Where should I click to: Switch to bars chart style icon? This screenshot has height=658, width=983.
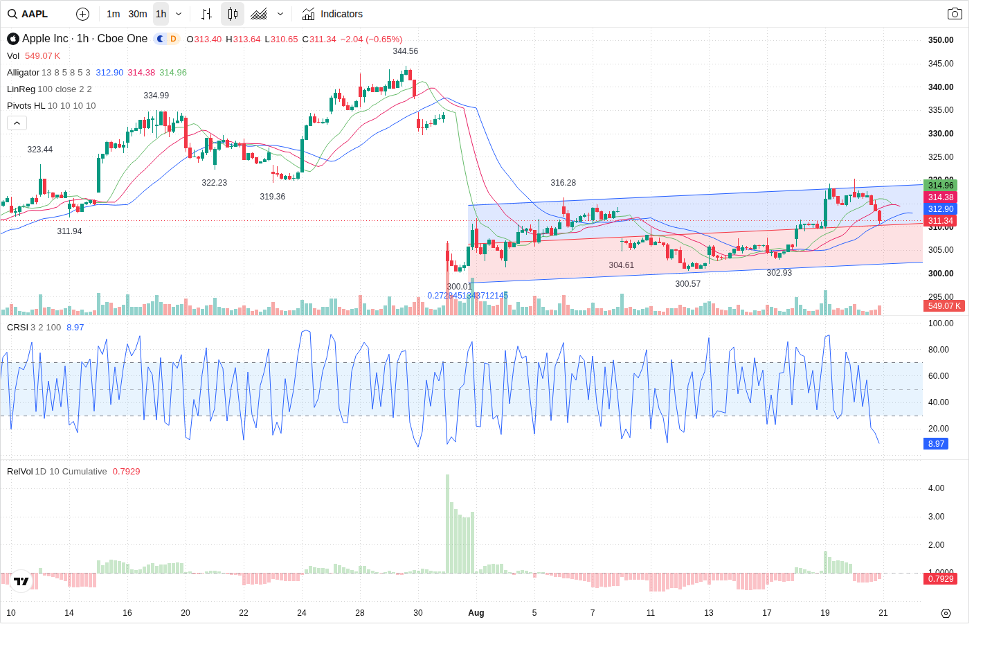tap(206, 14)
